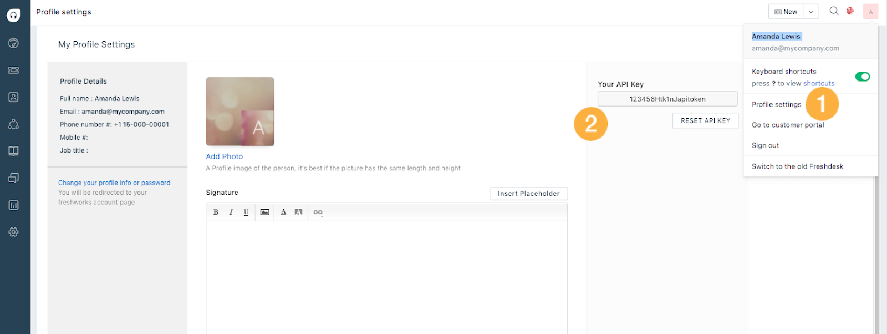Click Insert Placeholder button
Viewport: 887px width, 334px height.
point(528,194)
